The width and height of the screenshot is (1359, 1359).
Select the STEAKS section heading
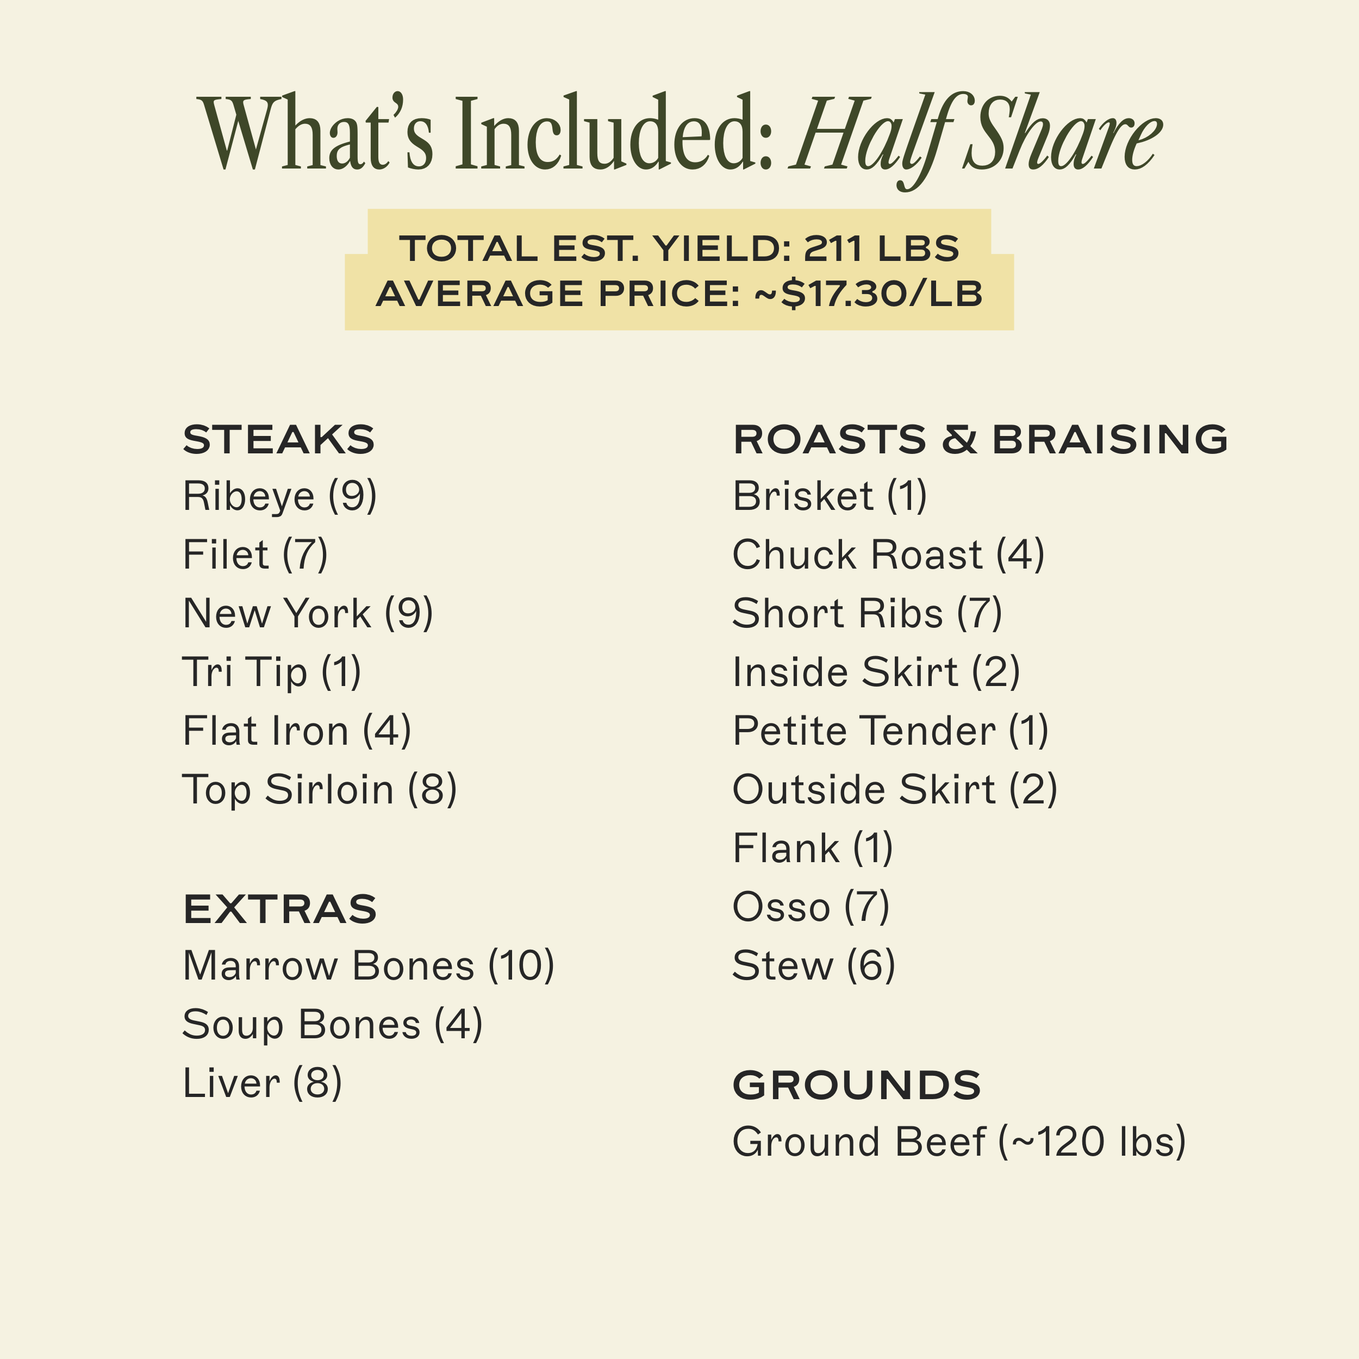point(278,440)
